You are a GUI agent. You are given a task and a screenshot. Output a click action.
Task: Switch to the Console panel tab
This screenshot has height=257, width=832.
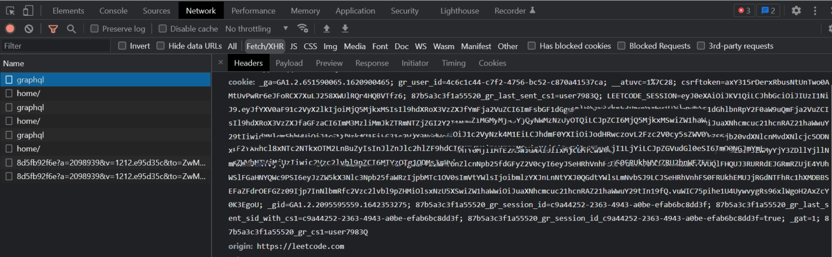(113, 11)
